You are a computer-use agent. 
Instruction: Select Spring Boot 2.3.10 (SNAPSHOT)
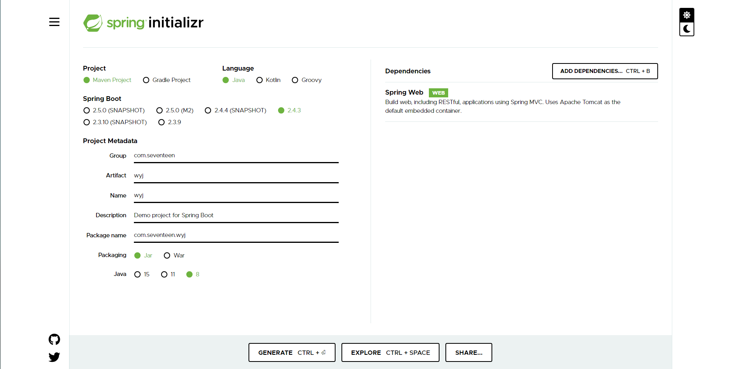(x=115, y=122)
